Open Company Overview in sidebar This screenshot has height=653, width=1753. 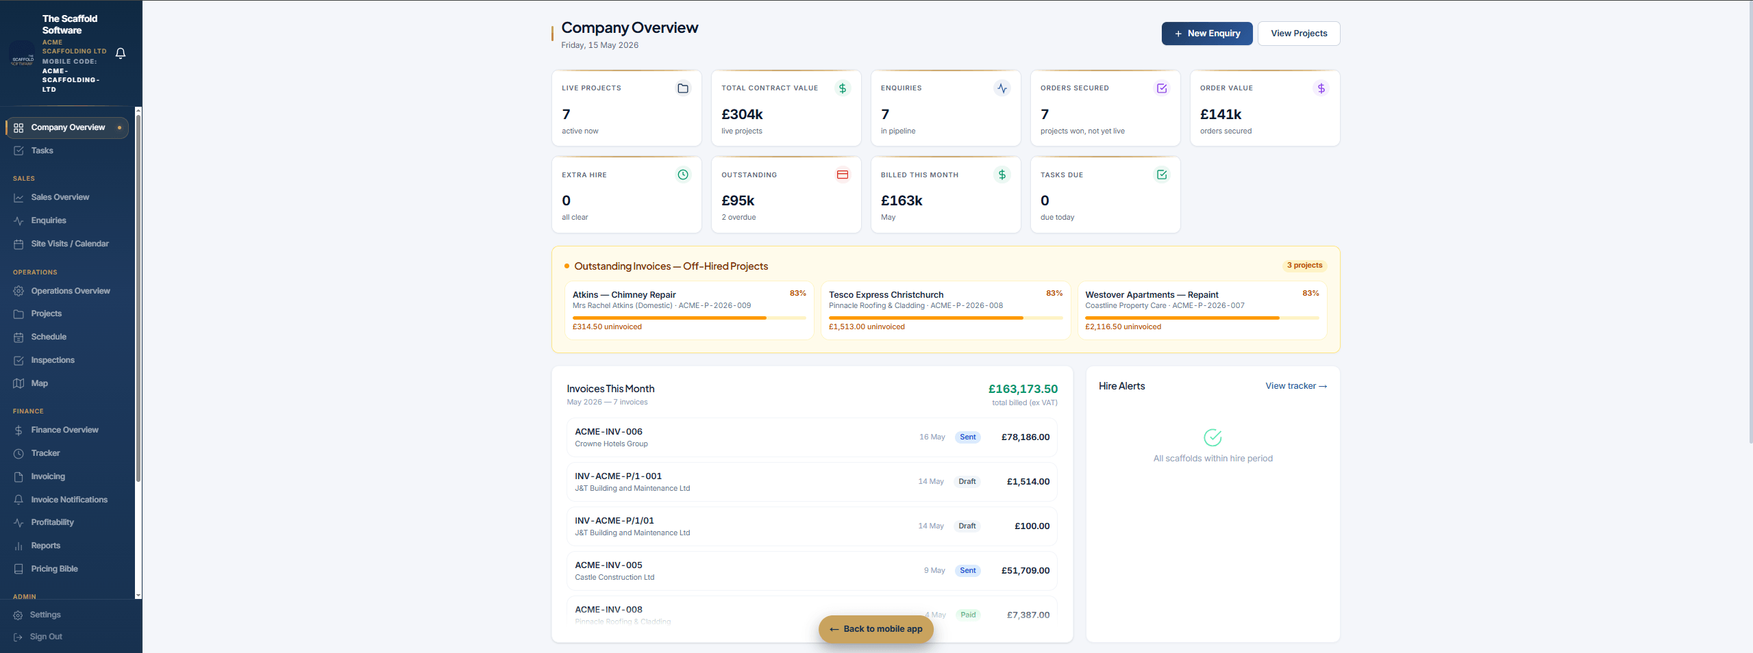[67, 128]
